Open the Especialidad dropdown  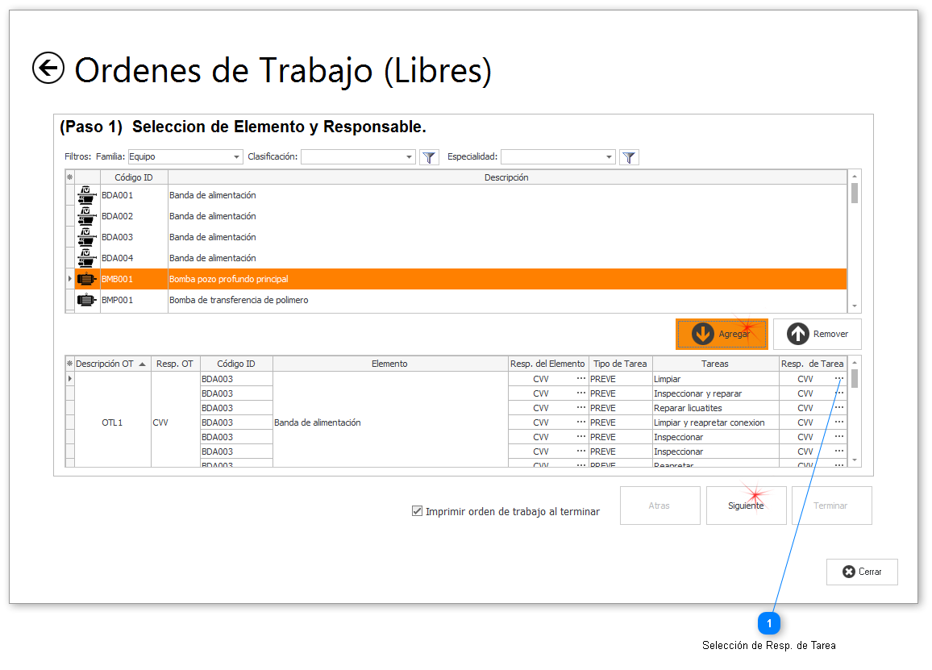click(x=609, y=157)
